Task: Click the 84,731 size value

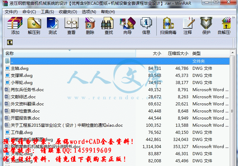Action: [155, 68]
